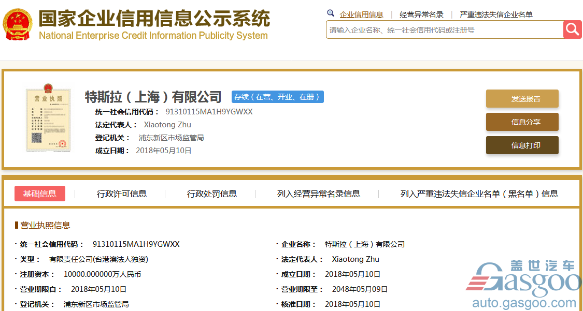The width and height of the screenshot is (583, 311).
Task: Click the National Enterprise Credit Information Publicity System subtitle
Action: [x=153, y=36]
